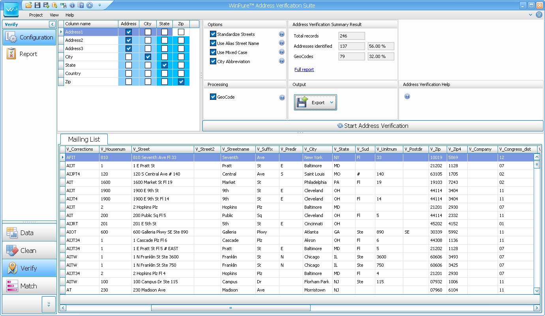The height and width of the screenshot is (316, 545).
Task: Toggle City checkbox for City row
Action: click(x=148, y=57)
